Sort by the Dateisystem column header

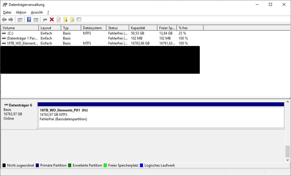(x=94, y=28)
